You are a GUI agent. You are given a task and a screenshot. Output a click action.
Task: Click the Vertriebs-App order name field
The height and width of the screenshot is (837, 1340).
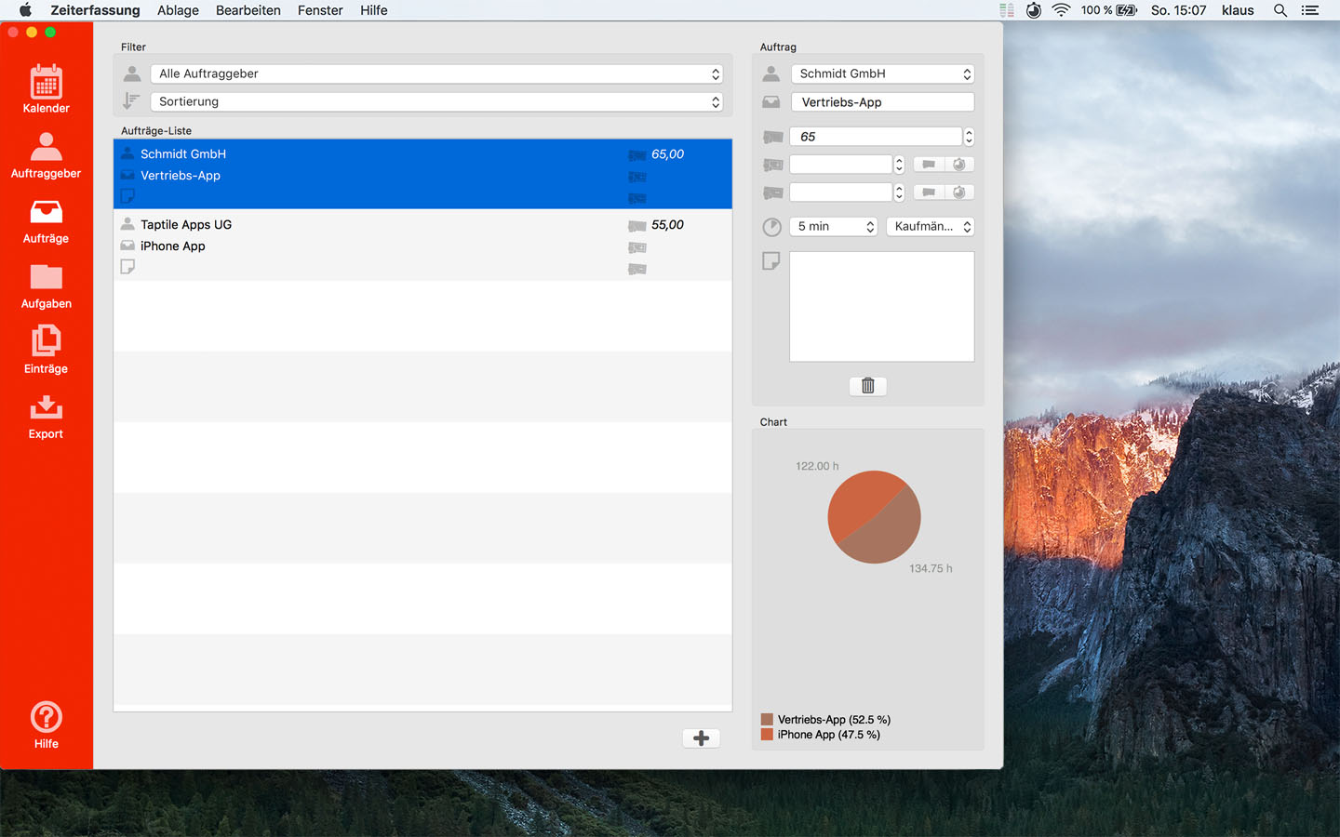point(883,102)
